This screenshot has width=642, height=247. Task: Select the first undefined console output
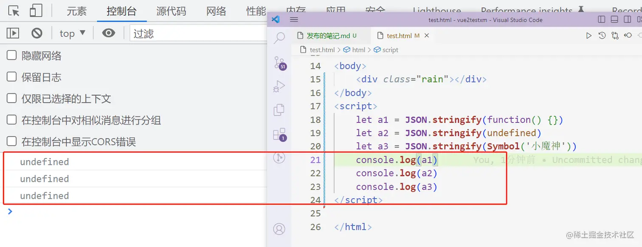(44, 162)
